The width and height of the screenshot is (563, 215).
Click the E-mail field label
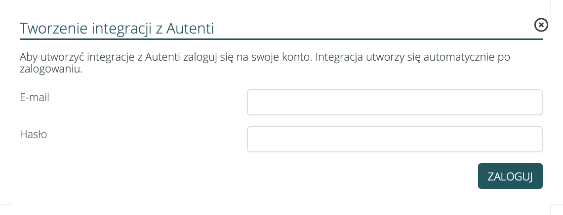(35, 97)
